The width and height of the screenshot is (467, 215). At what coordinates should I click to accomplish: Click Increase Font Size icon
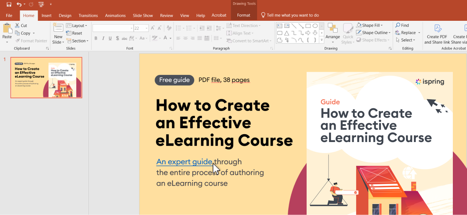tap(153, 28)
